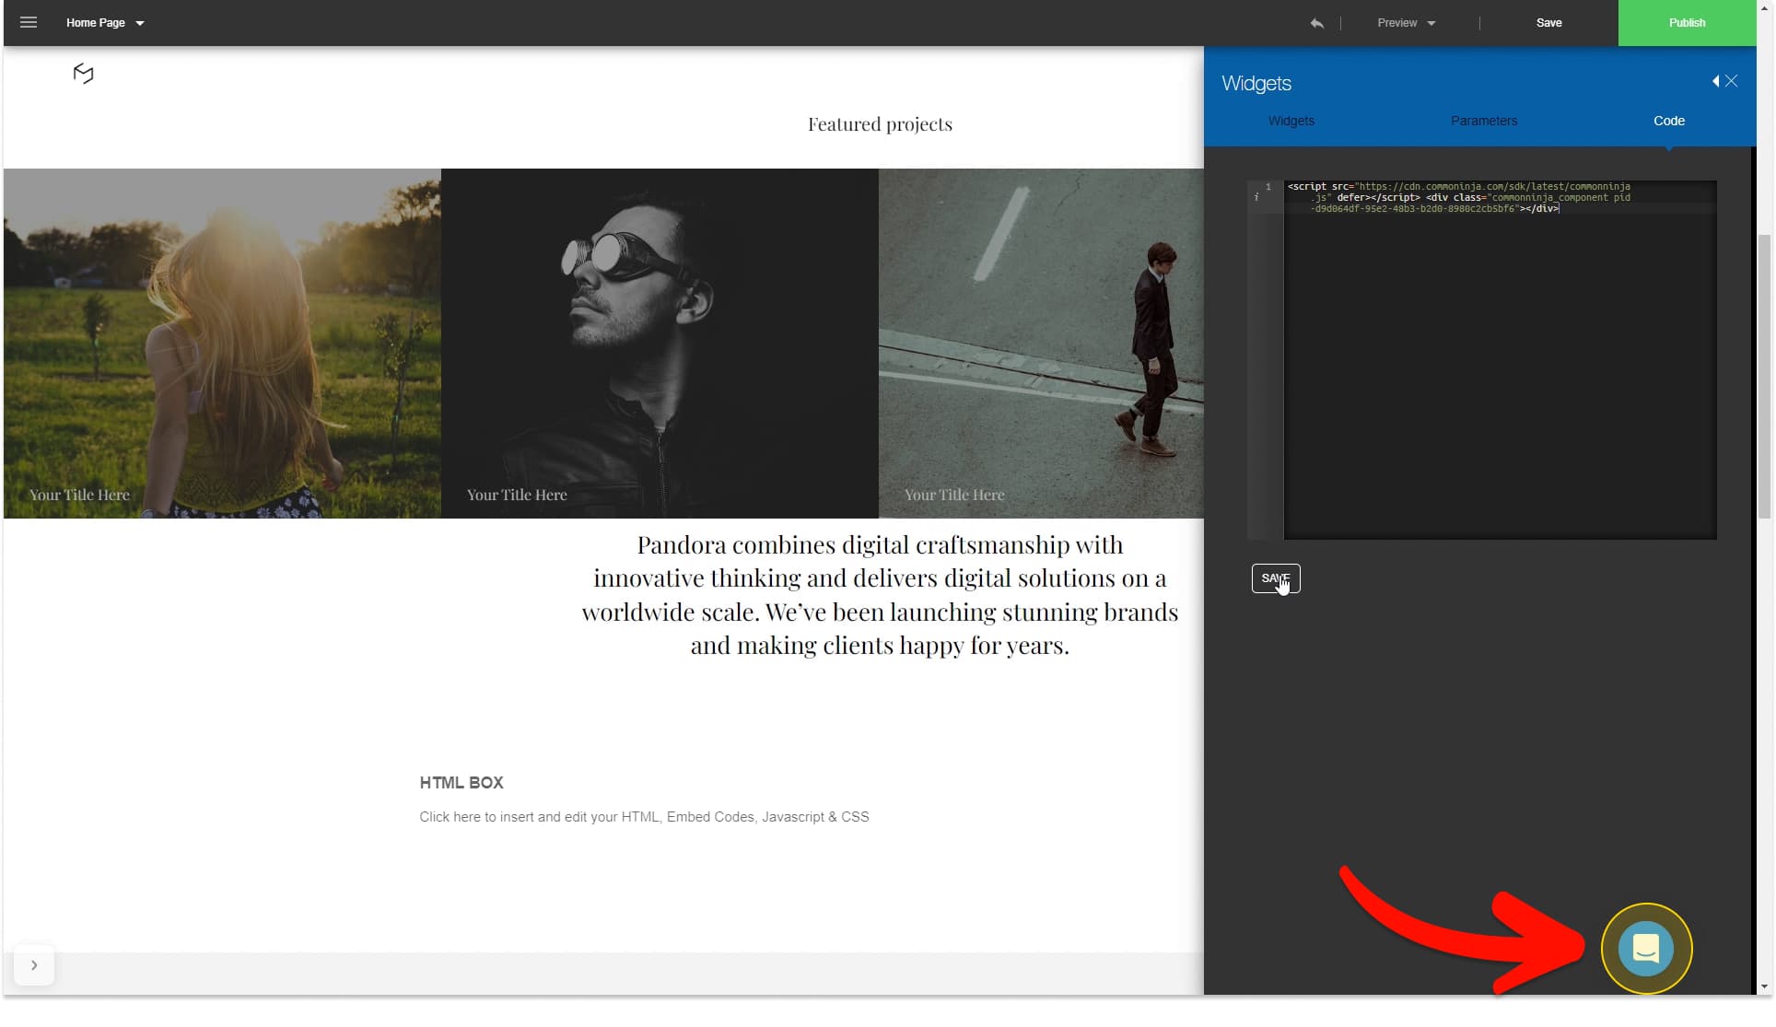Click inside the code editor
Viewport: 1776px width, 1027px height.
point(1500,360)
